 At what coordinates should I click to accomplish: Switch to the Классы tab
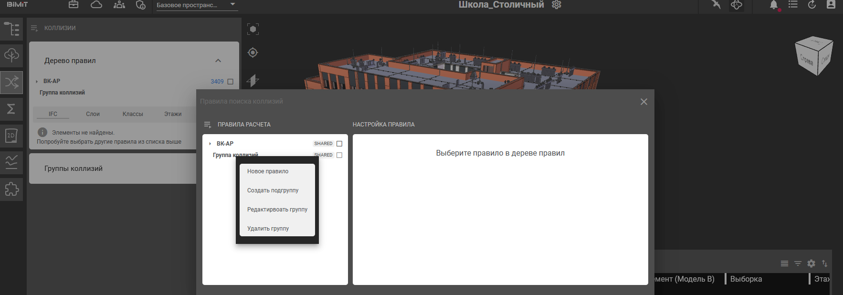(x=133, y=114)
